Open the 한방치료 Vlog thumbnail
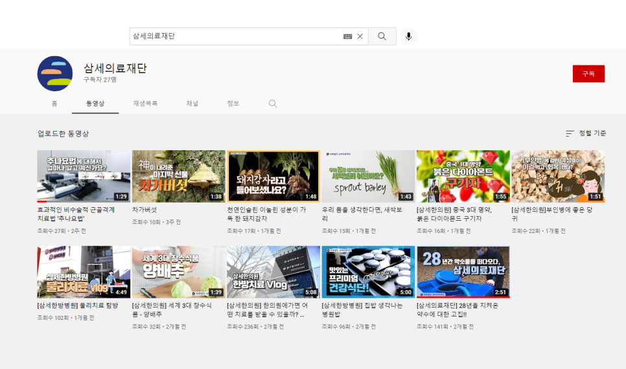Viewport: 626px width, 369px height. point(273,272)
